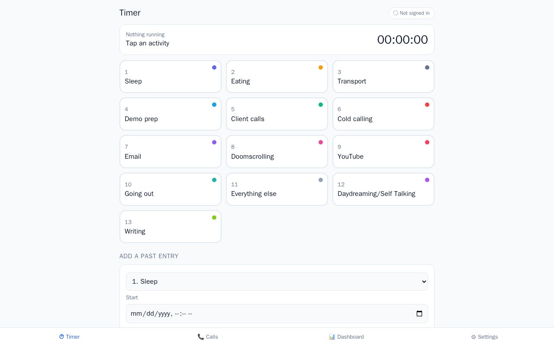Go to the Dashboard tab
The width and height of the screenshot is (554, 346).
pyautogui.click(x=346, y=337)
